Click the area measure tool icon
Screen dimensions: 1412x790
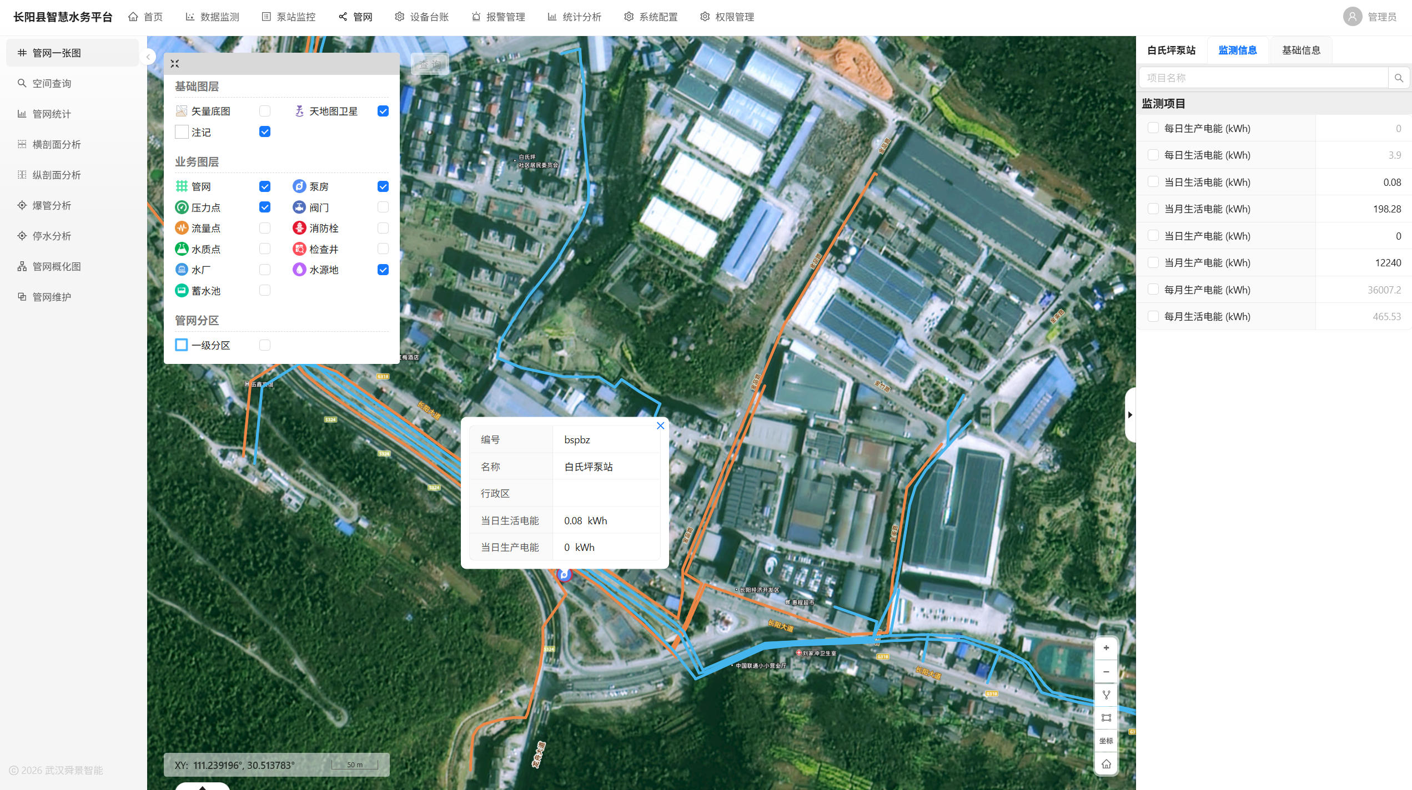pos(1106,717)
